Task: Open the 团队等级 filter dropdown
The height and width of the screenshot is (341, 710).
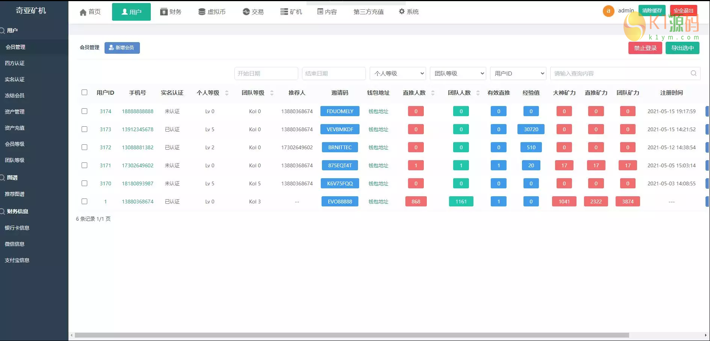Action: 458,74
